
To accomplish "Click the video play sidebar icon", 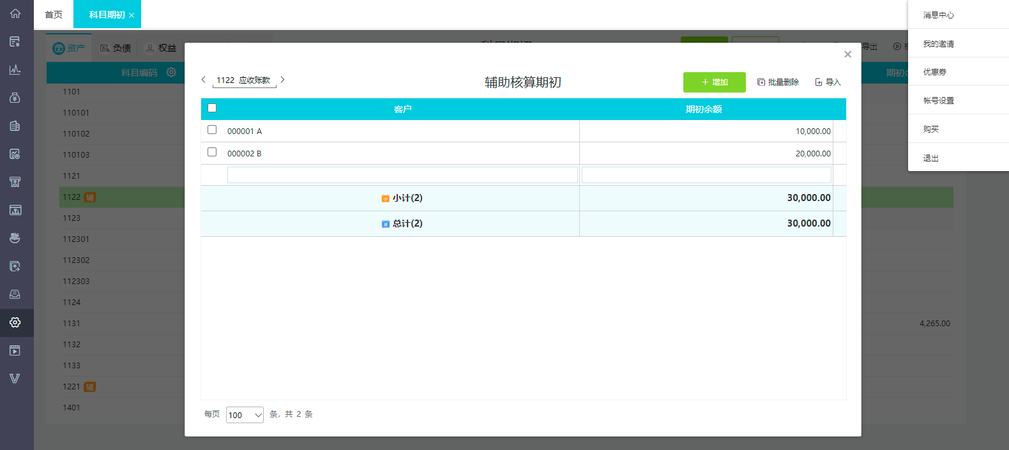I will tap(15, 350).
